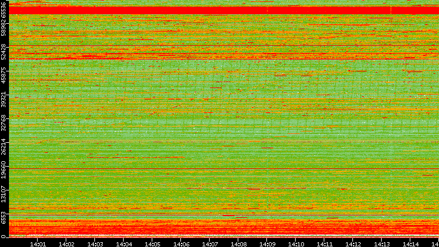Click the 14:05 time axis label

pyautogui.click(x=152, y=244)
